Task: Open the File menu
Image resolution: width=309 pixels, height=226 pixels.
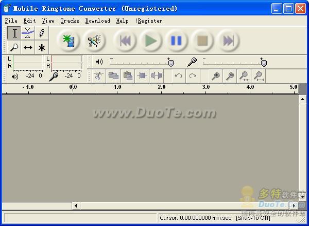Action: pyautogui.click(x=11, y=21)
